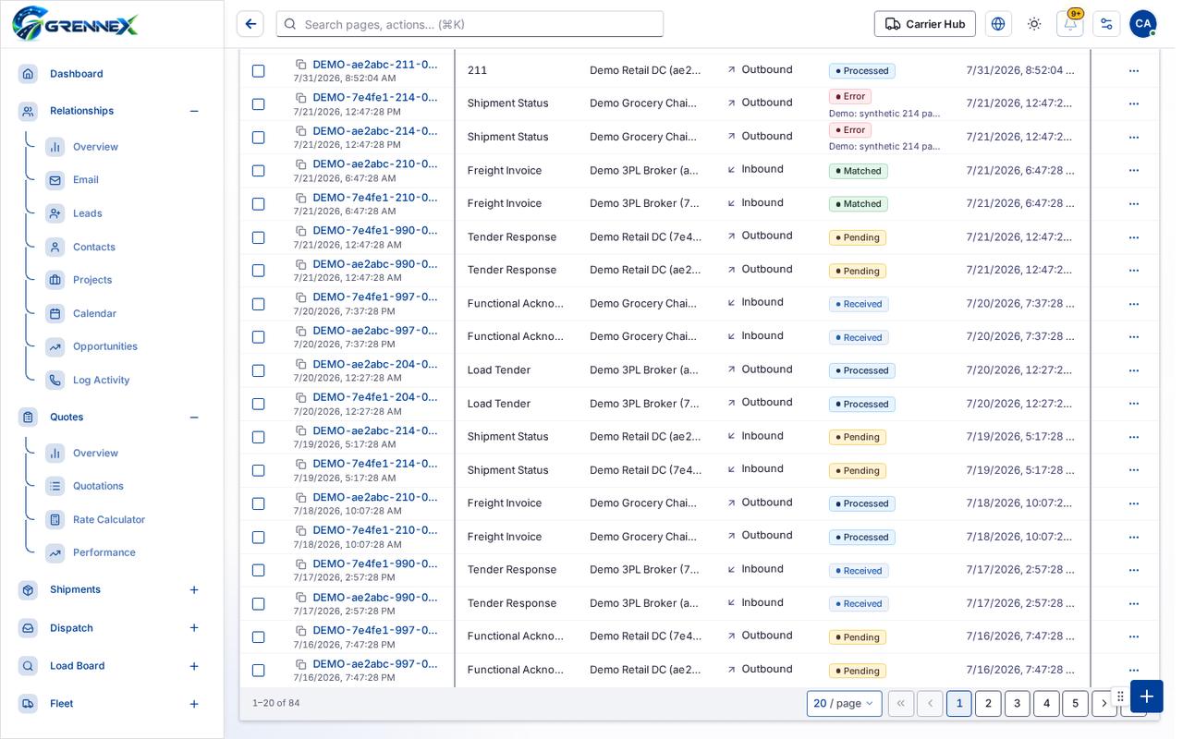Screen dimensions: 1183x739
Task: Open the sliders settings icon in header
Action: coord(1106,24)
